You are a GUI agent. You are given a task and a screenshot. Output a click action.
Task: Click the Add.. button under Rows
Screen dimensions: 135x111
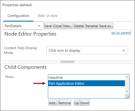[53, 103]
